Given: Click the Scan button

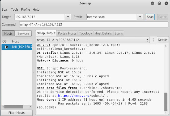Looking at the screenshot, I should (150, 17).
